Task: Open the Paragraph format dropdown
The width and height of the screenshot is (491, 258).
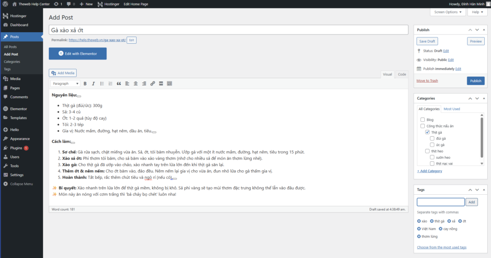Action: [x=65, y=83]
